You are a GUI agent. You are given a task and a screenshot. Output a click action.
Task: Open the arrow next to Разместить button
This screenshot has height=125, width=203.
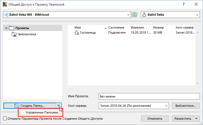coord(197,119)
